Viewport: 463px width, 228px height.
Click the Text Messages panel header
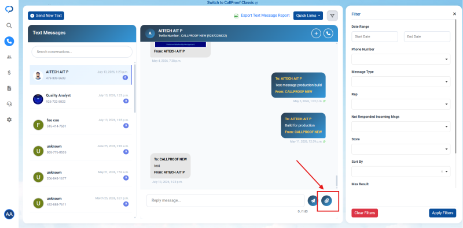82,33
